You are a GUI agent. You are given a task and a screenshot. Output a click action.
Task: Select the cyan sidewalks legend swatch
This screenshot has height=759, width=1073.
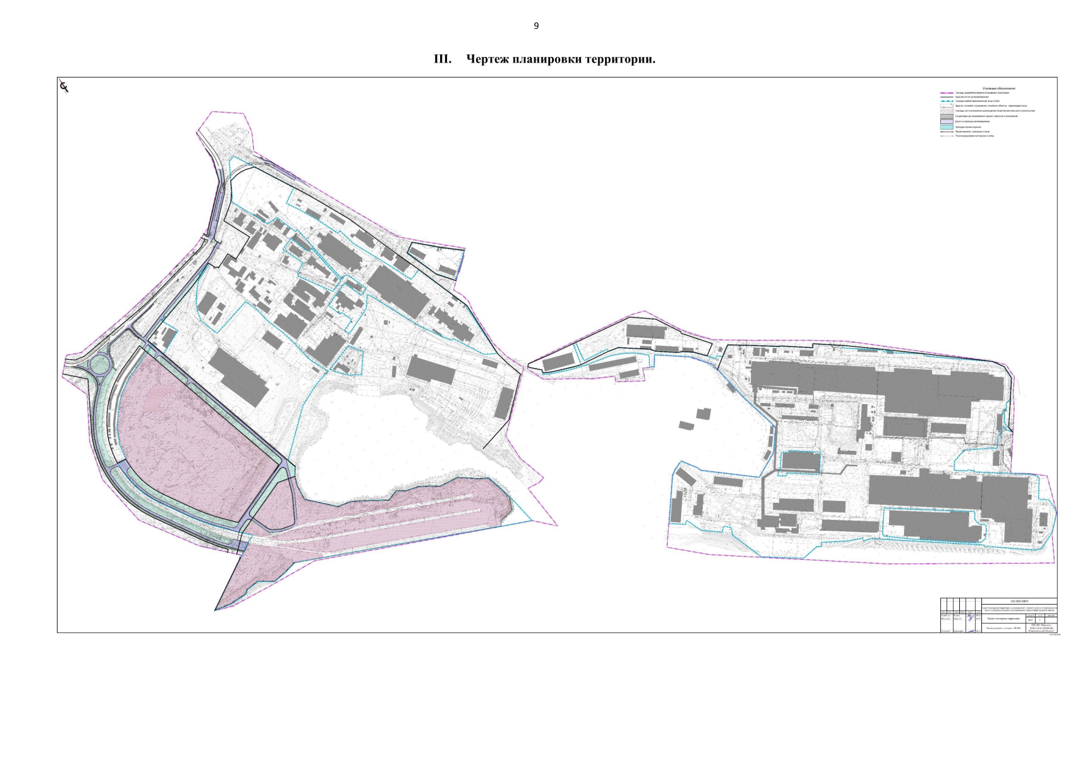pos(947,127)
